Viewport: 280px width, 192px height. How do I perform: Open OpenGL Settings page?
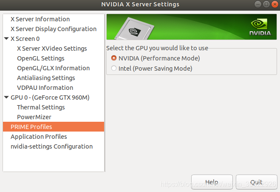41,58
